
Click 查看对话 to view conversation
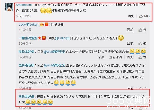[x=115, y=57]
